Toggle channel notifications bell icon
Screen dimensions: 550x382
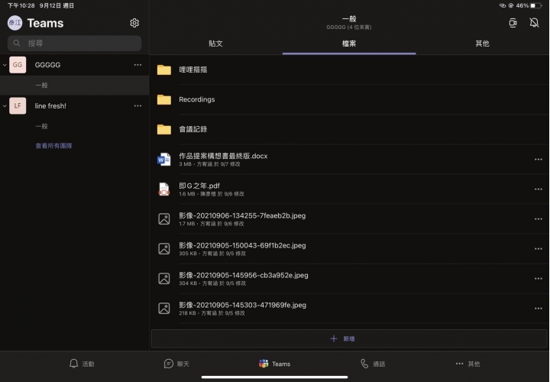[x=534, y=23]
